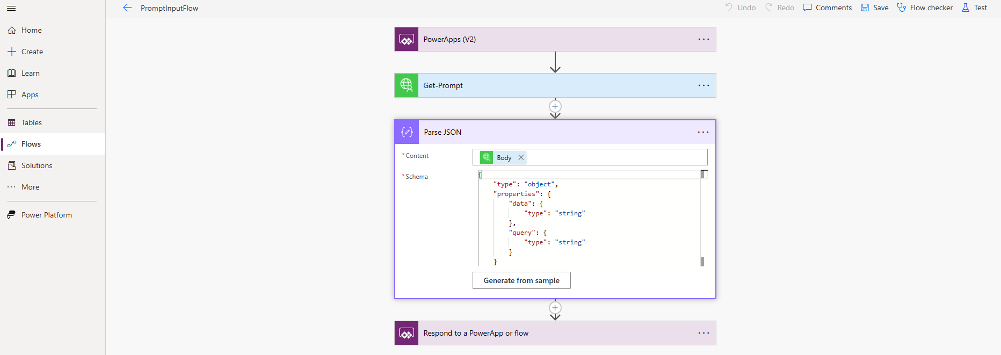Expand the PowerApps (V2) step
1001x355 pixels.
pos(555,39)
